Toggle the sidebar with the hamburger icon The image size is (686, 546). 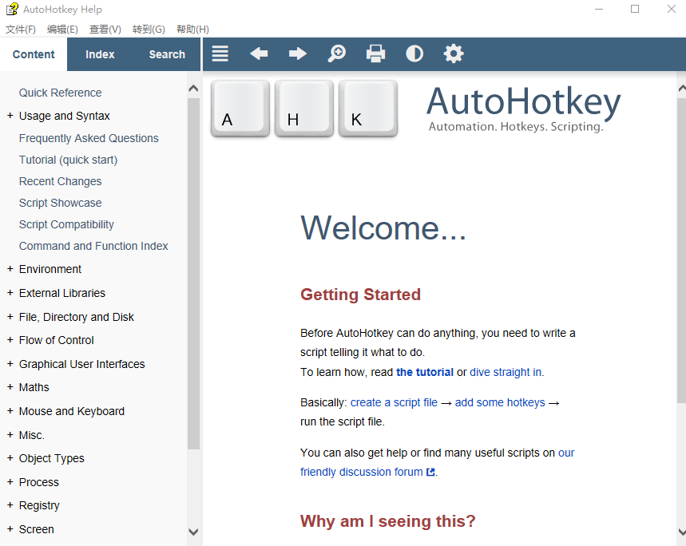click(x=220, y=54)
